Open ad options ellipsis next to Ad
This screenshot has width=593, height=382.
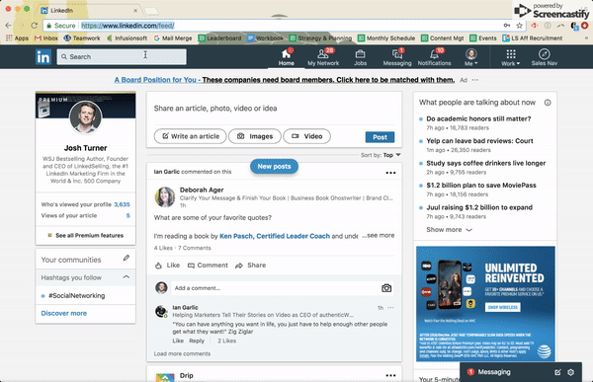(475, 80)
